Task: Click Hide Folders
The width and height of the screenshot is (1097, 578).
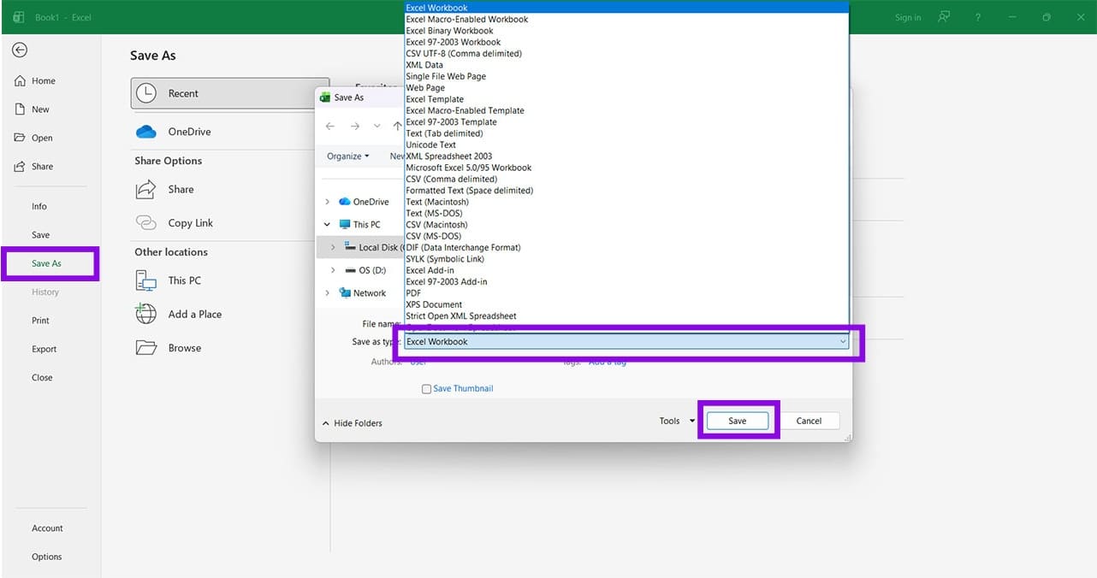Action: [353, 423]
